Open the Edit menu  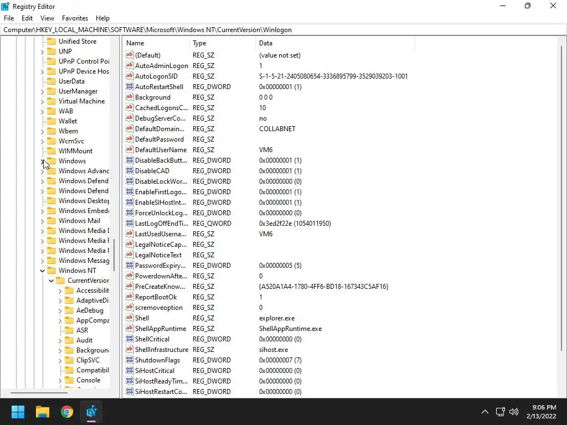point(27,18)
